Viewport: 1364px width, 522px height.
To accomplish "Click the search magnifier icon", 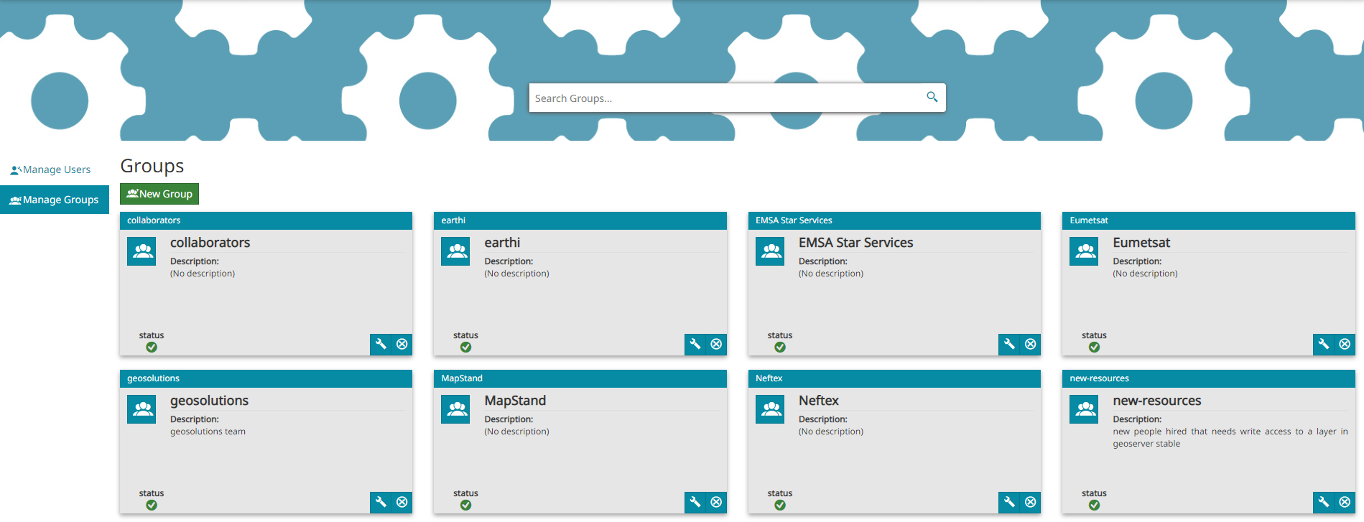I will tap(932, 97).
